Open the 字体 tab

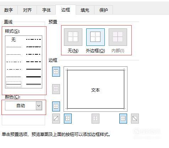[x=47, y=10]
